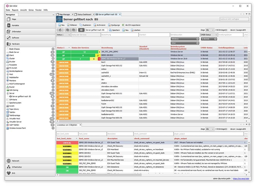Screen dimensions: 257x186
Task: Open the Livestatus Zeige Alle dropdown
Action: pos(210,129)
